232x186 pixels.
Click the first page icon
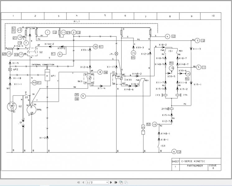(78, 183)
